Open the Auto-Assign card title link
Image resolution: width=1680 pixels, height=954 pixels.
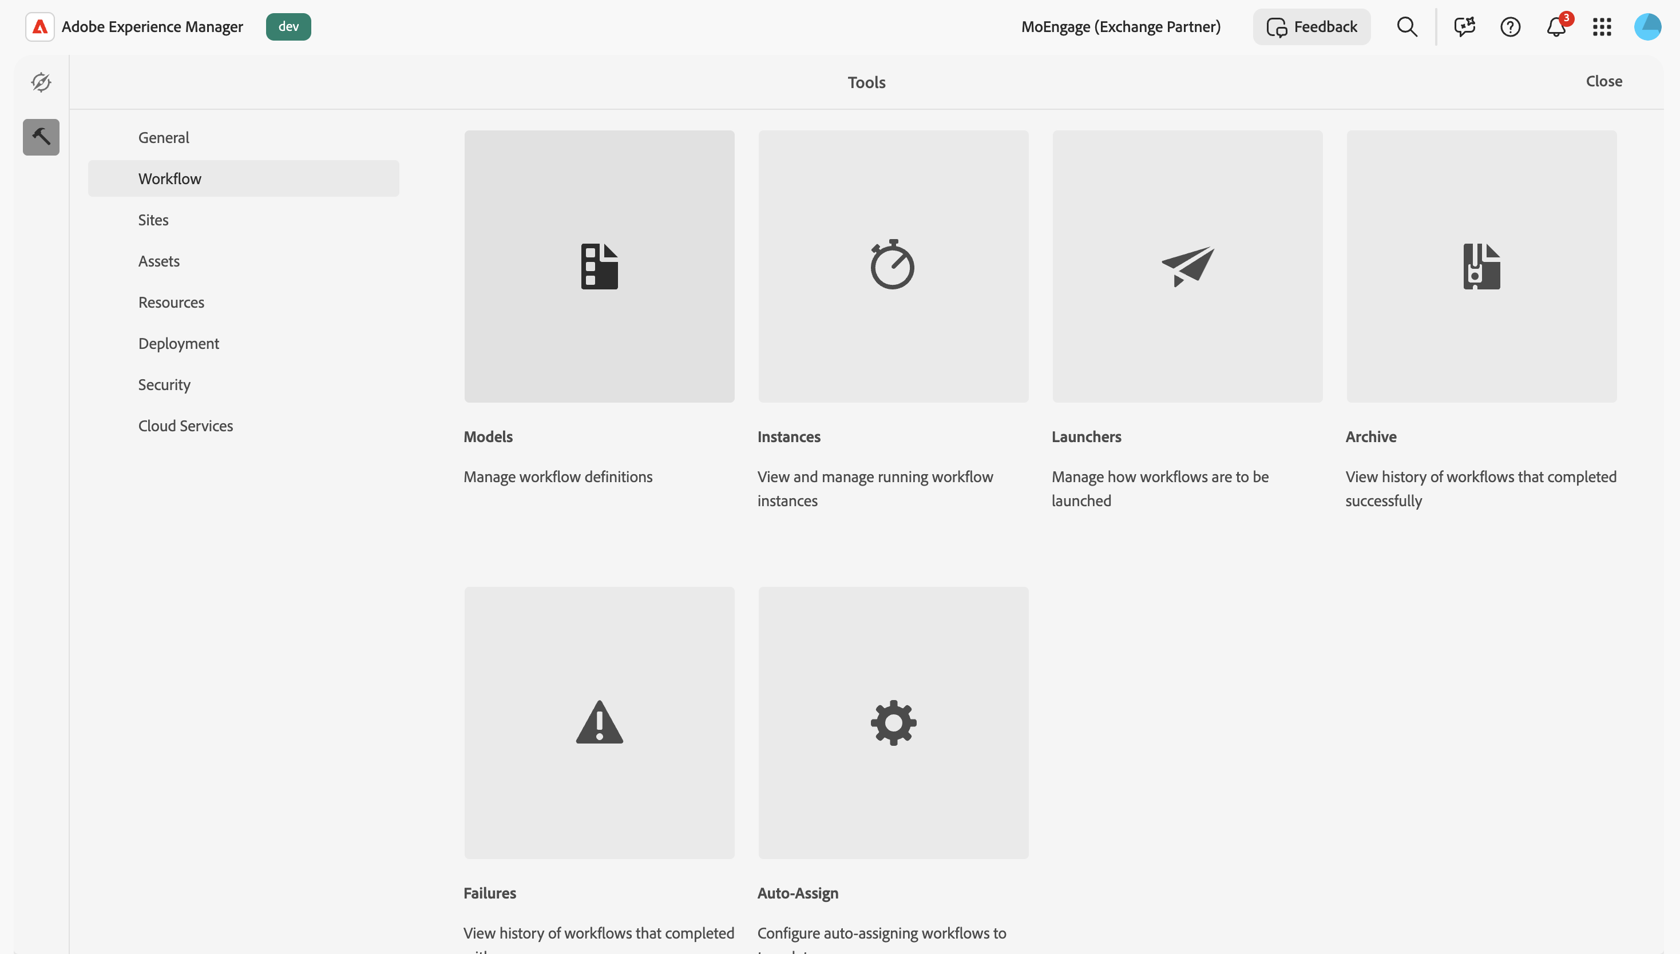798,893
